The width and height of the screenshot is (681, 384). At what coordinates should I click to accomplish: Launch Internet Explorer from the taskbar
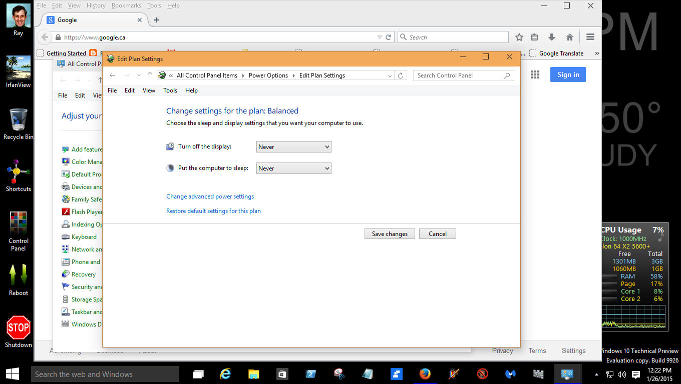coord(225,374)
